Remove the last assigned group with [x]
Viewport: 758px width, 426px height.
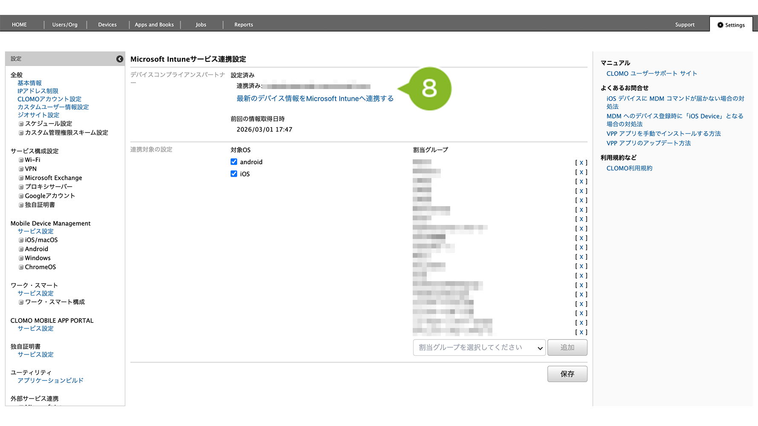(x=581, y=332)
